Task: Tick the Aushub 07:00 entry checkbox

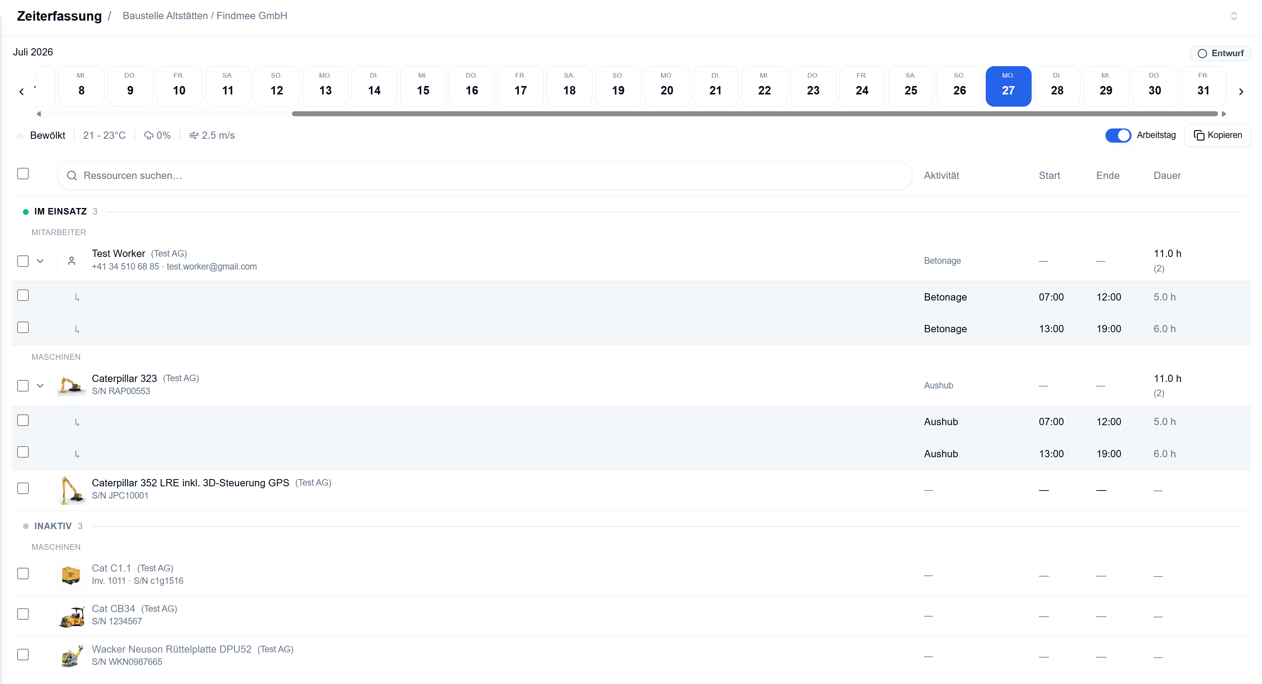Action: [x=23, y=420]
